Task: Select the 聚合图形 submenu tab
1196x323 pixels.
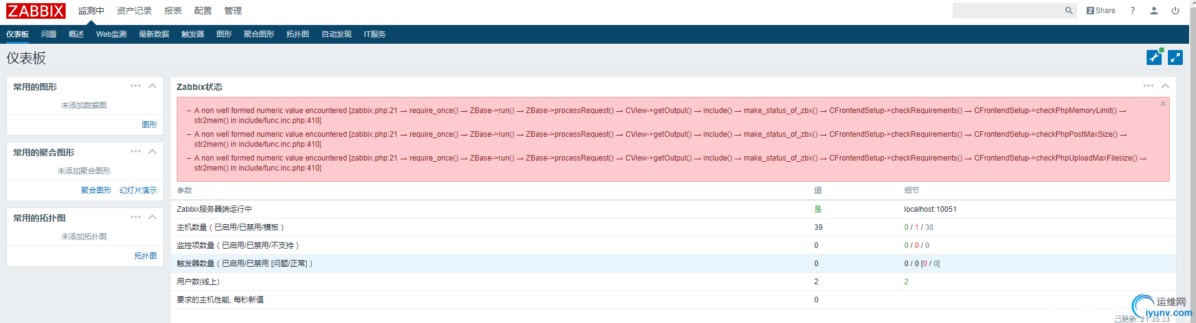Action: click(x=259, y=34)
